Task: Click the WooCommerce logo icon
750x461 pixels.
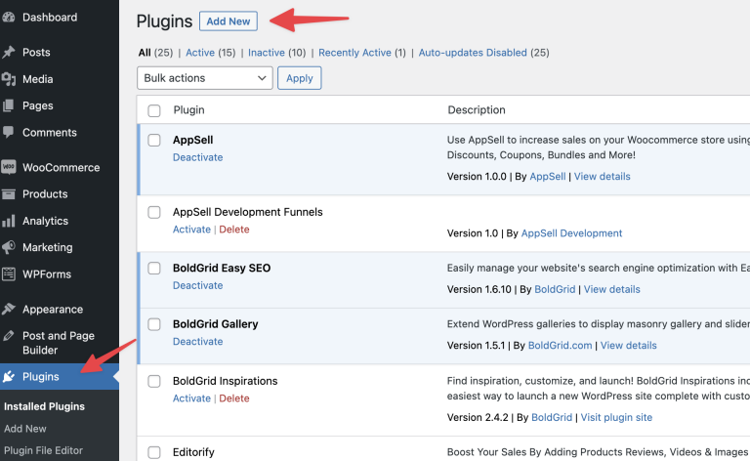Action: [x=8, y=167]
